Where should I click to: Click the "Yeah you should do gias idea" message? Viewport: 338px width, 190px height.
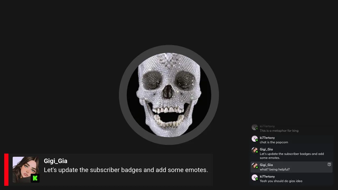(281, 181)
